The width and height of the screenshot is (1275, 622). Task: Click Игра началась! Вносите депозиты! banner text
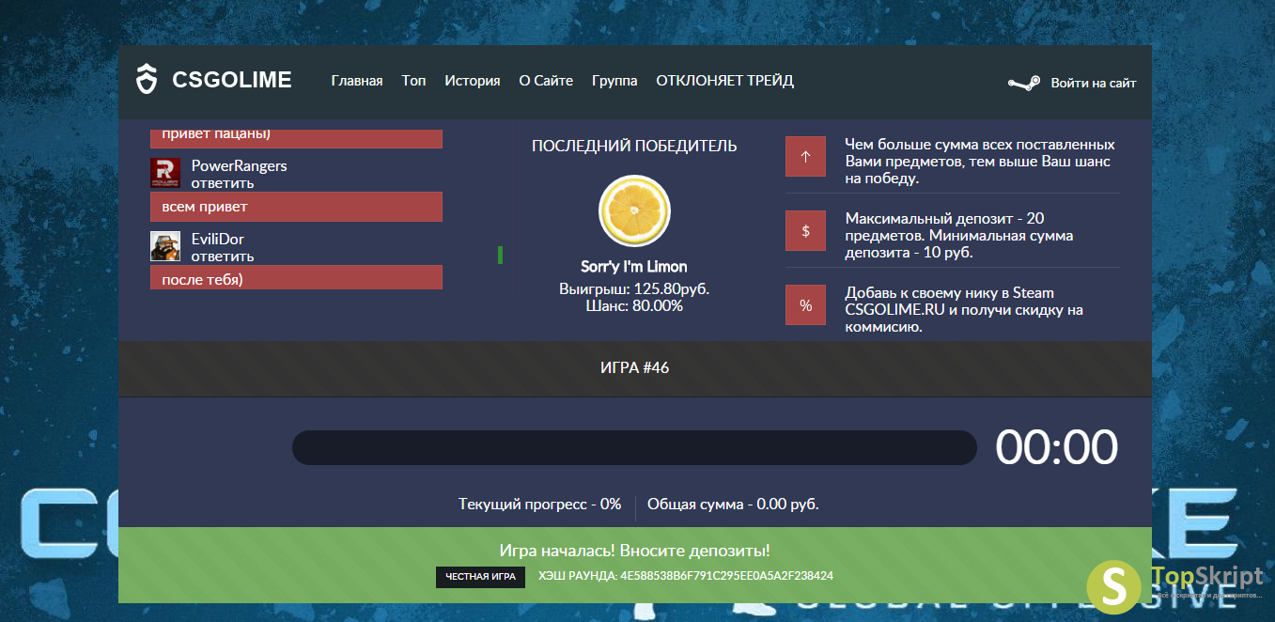(x=635, y=551)
